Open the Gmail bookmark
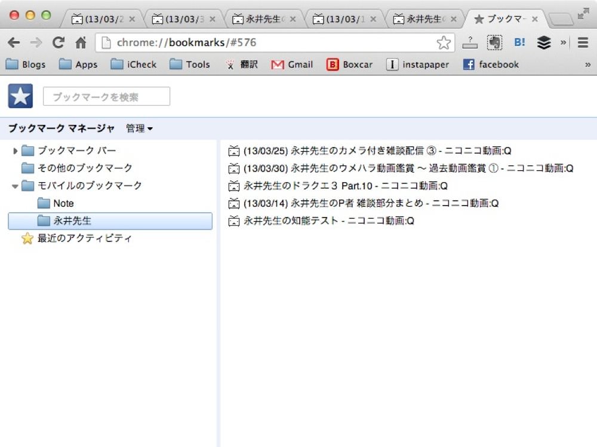This screenshot has height=447, width=597. tap(292, 65)
